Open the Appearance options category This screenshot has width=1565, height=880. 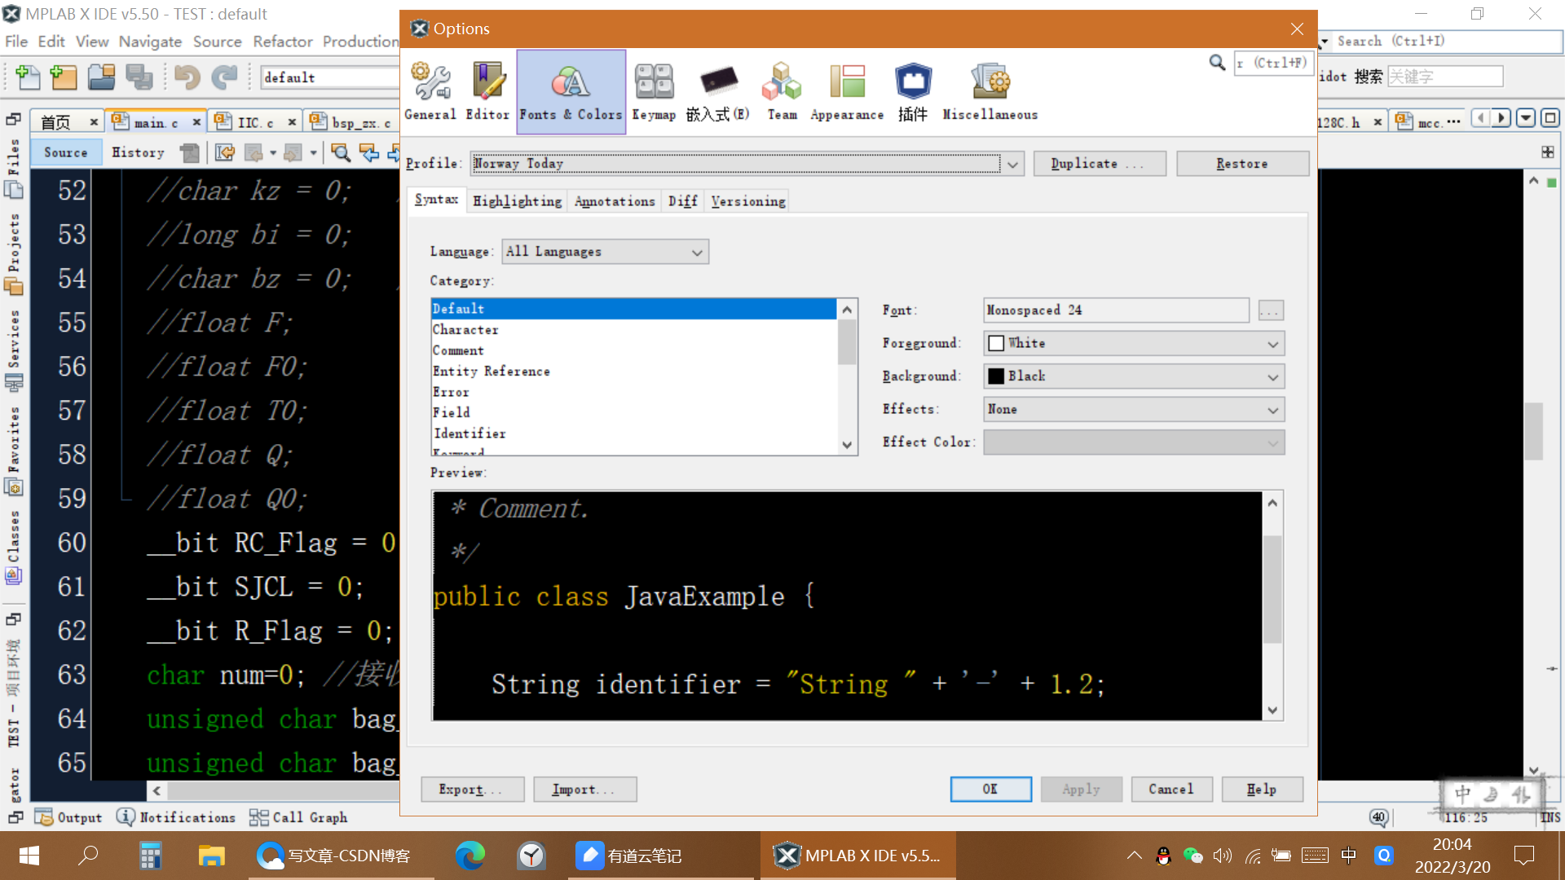coord(847,91)
